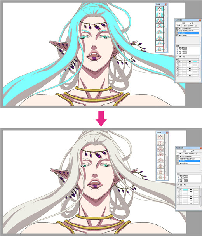Click the new-row icon above the white-hair color table

point(178,184)
